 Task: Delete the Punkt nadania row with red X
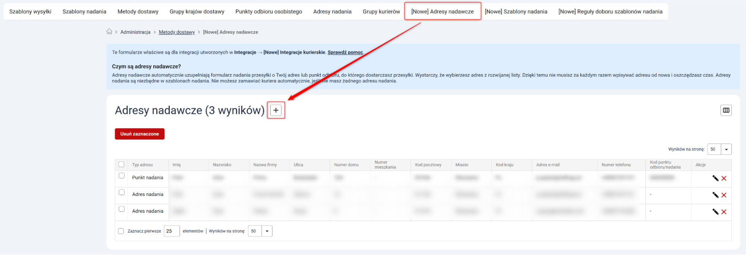724,178
